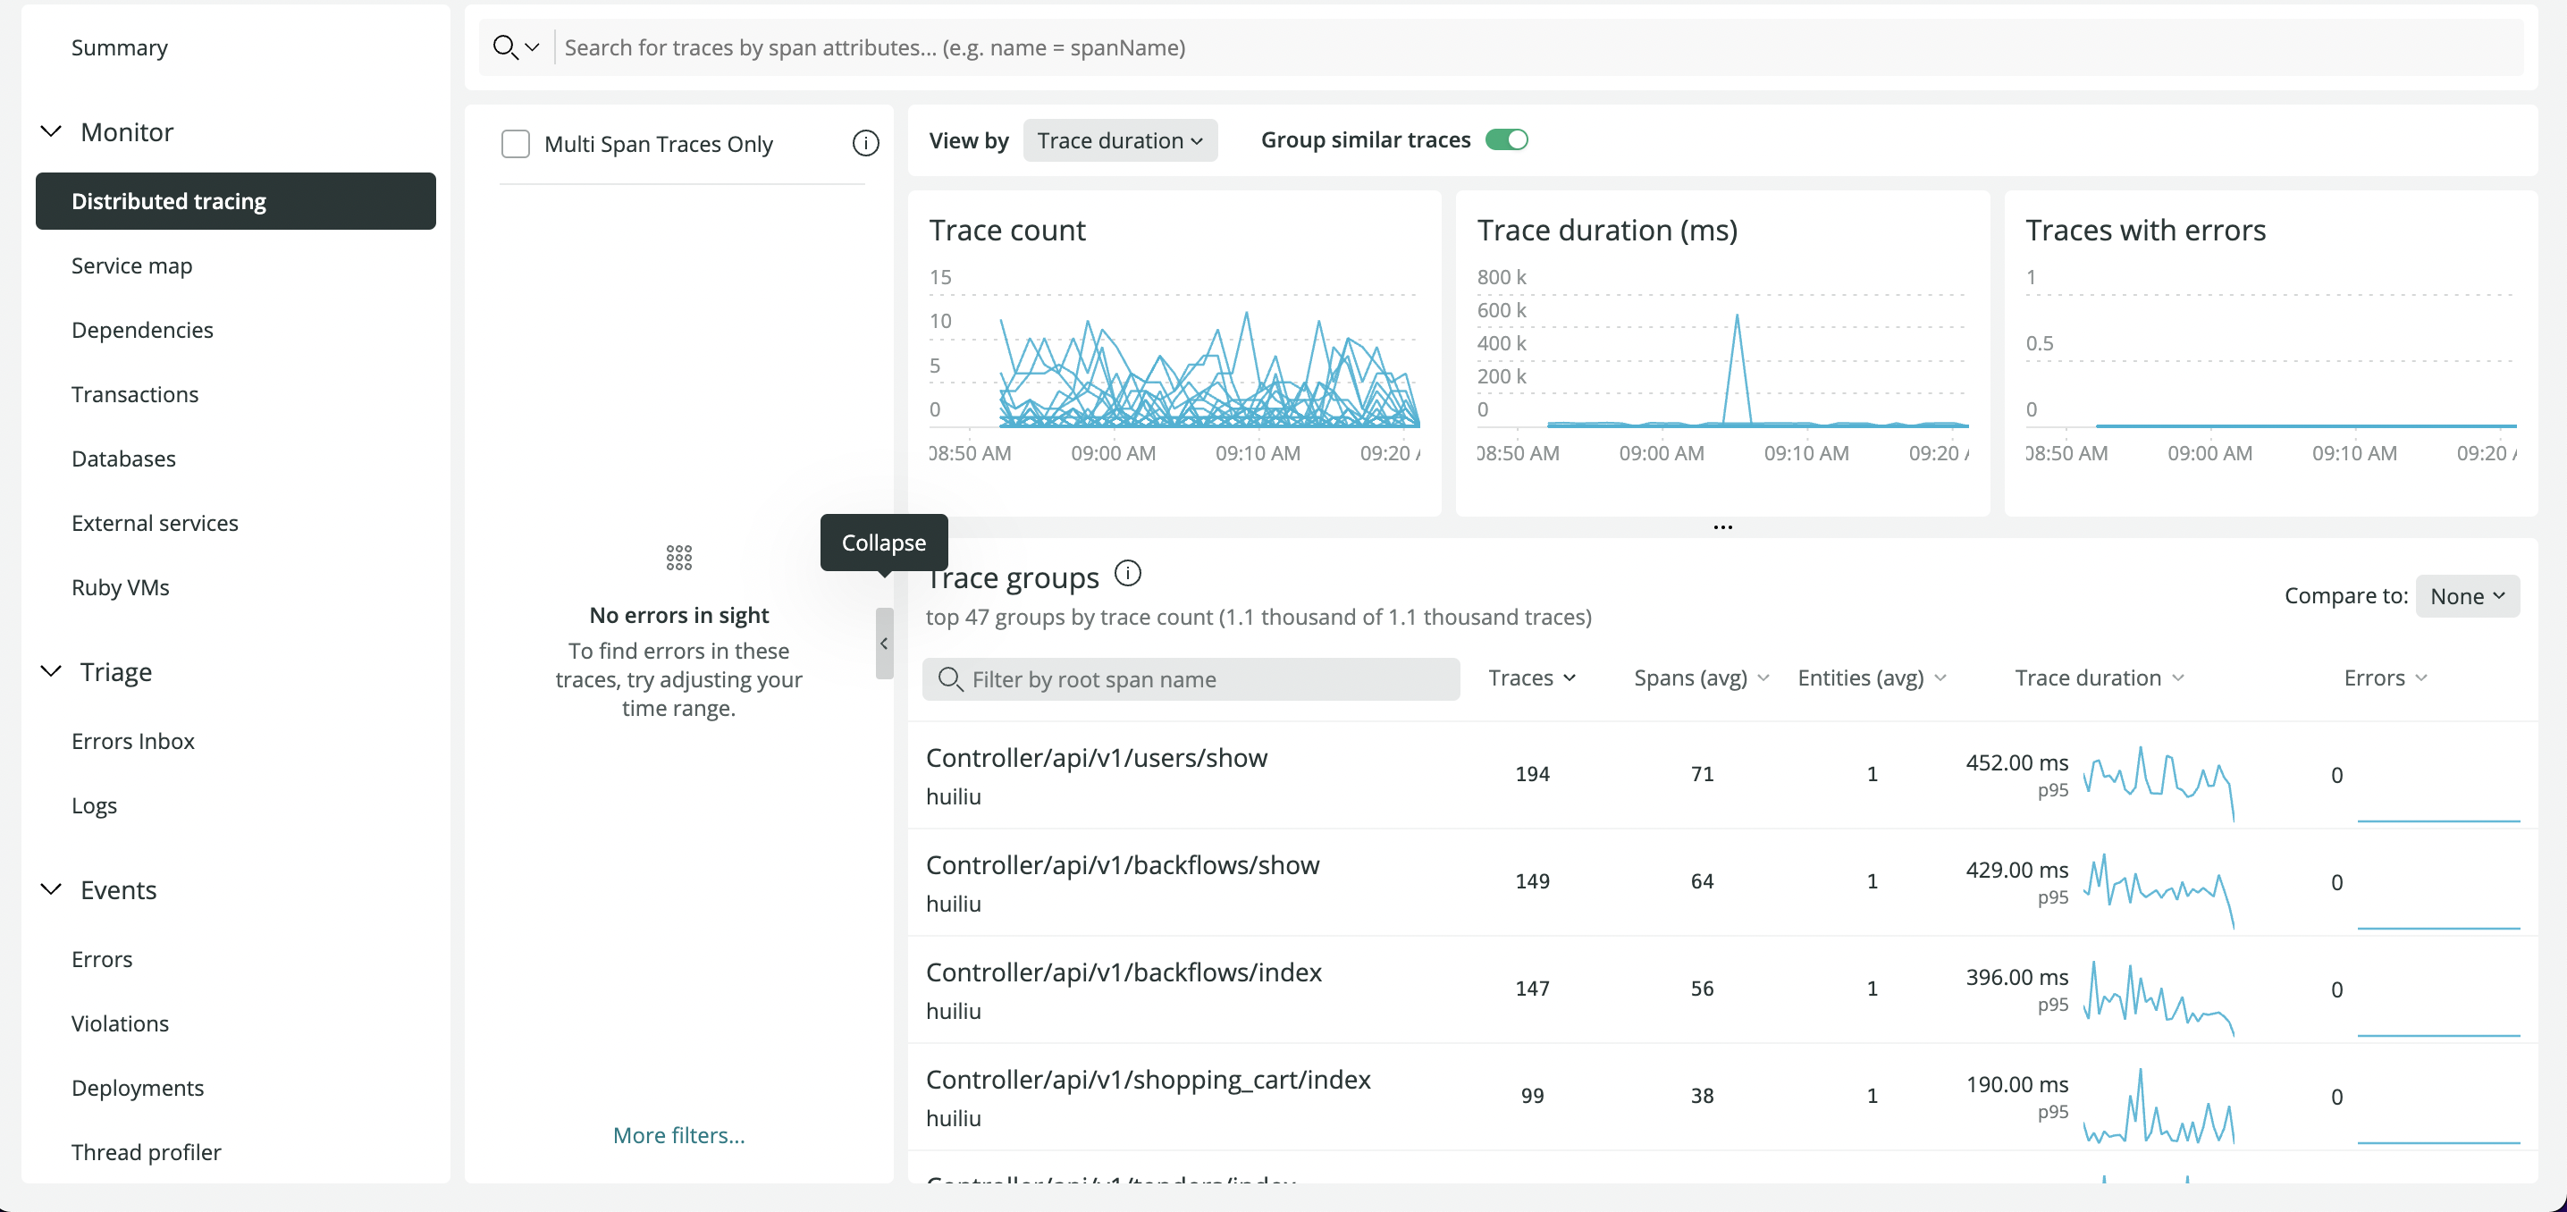Click the 99 traces count cell

coord(1532,1097)
